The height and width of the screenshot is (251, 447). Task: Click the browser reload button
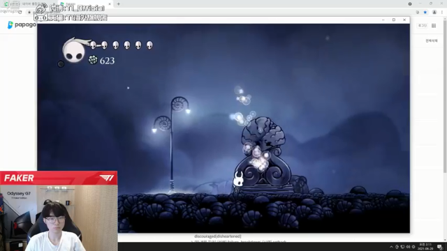coord(20,13)
